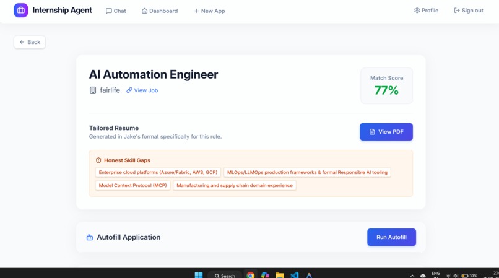The image size is (499, 278).
Task: Click the battery 39% indicator
Action: [469, 276]
